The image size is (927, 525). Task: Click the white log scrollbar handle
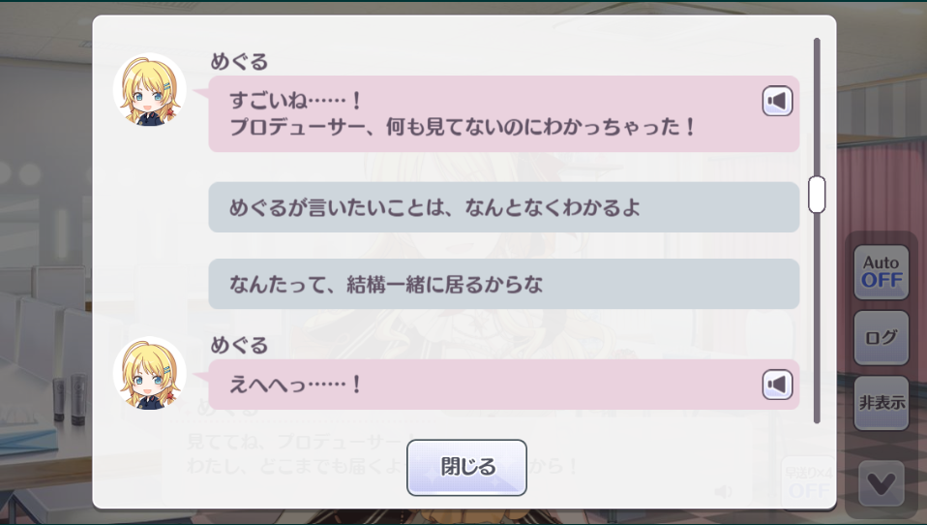click(817, 194)
